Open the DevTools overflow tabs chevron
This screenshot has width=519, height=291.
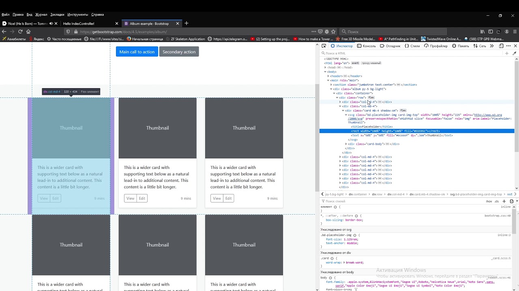coord(492,46)
